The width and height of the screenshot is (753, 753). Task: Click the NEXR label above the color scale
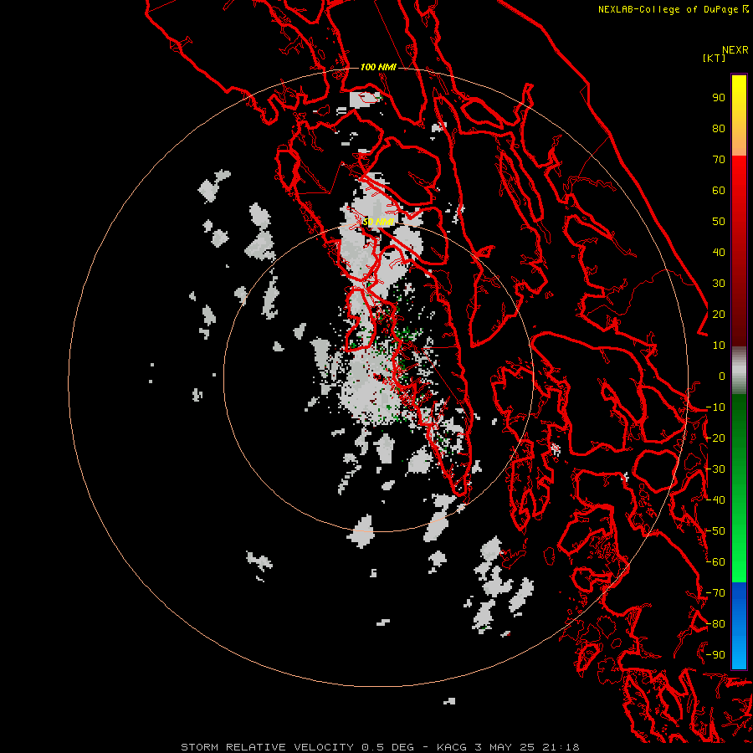pyautogui.click(x=735, y=50)
